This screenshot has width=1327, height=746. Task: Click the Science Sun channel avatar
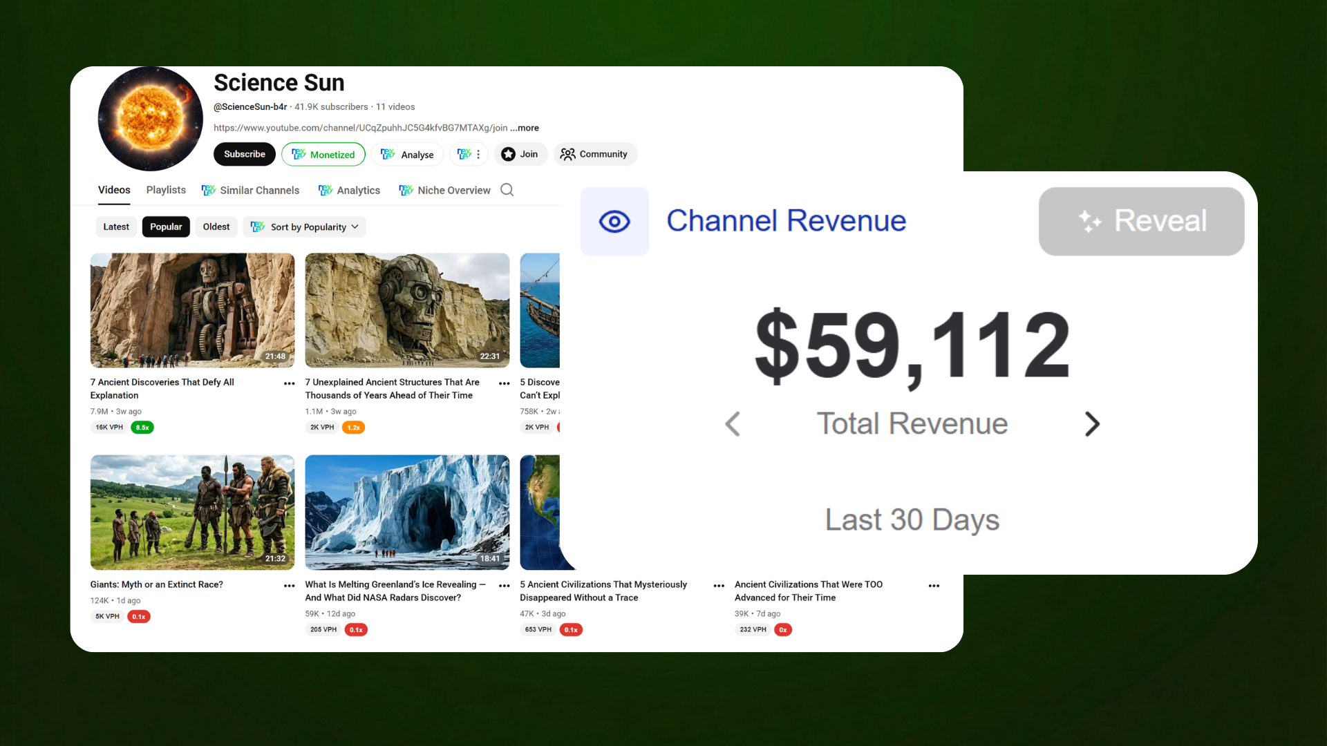pyautogui.click(x=151, y=119)
